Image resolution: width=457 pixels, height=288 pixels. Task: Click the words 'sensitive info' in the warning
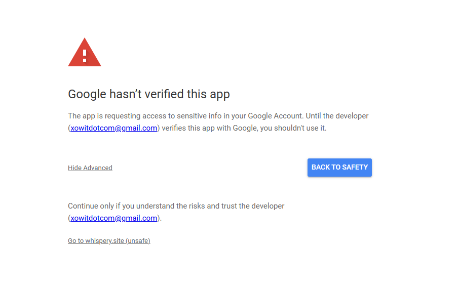click(199, 116)
